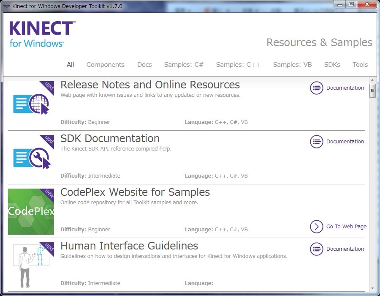Click Documentation icon for Human Interface Guidelines
Image resolution: width=380 pixels, height=296 pixels.
tap(317, 249)
